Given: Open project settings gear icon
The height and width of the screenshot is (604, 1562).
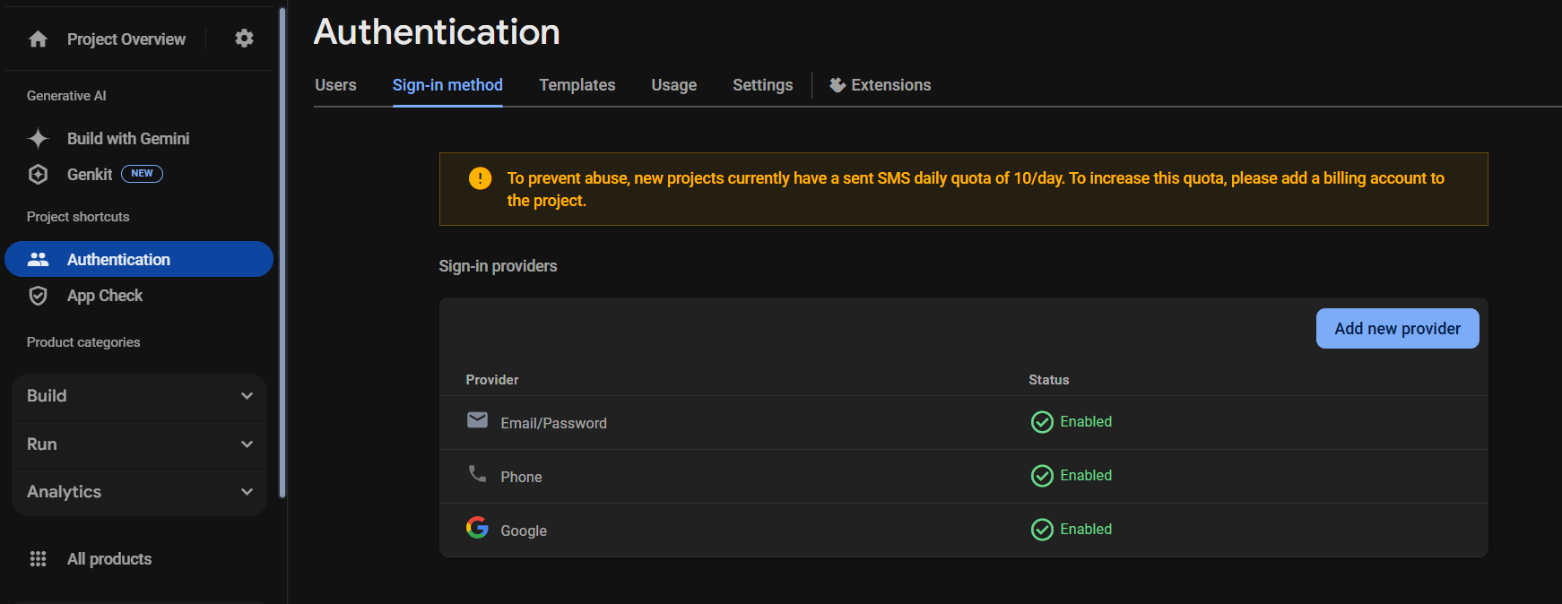Looking at the screenshot, I should click(244, 39).
